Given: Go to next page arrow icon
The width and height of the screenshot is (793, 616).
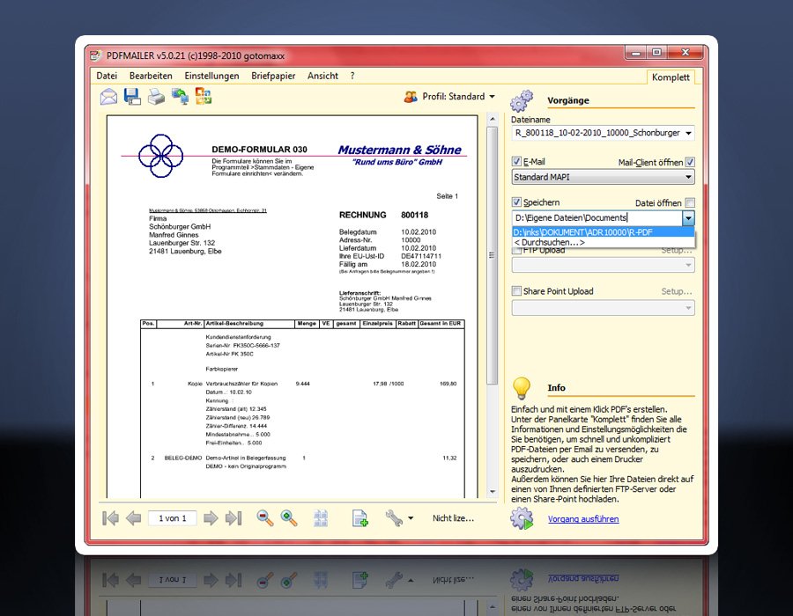Looking at the screenshot, I should [211, 518].
